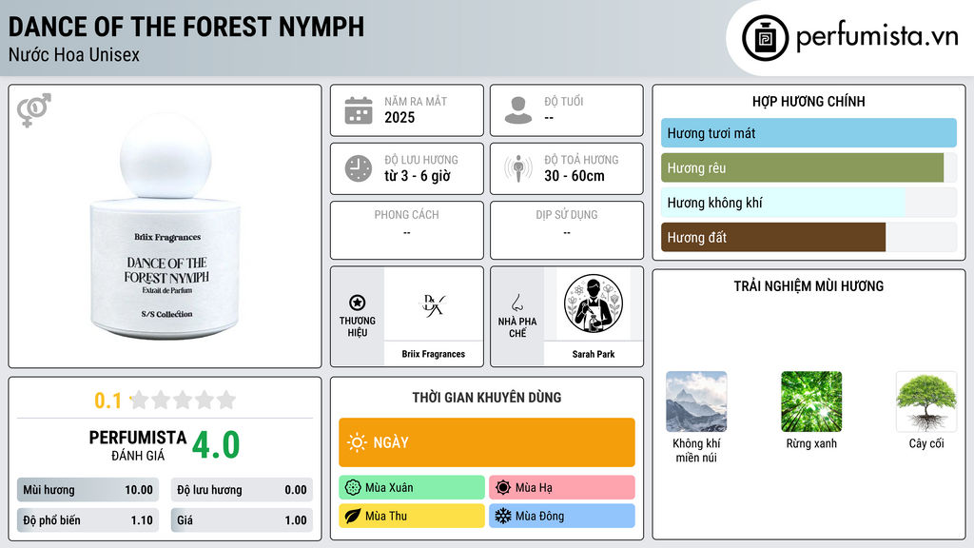Click the Dịp sử dụng occasion card
The width and height of the screenshot is (974, 548).
[567, 230]
